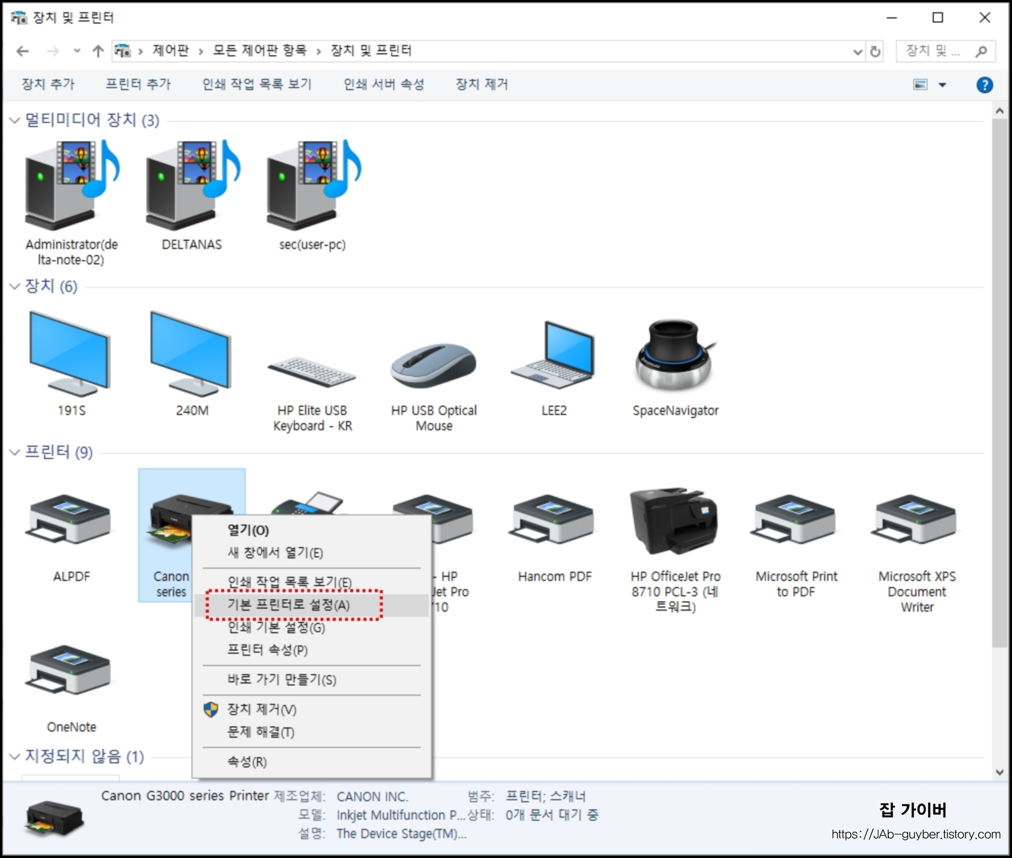Screen dimensions: 1012x858
Task: Select the Microsoft Print to PDF icon
Action: click(x=794, y=519)
